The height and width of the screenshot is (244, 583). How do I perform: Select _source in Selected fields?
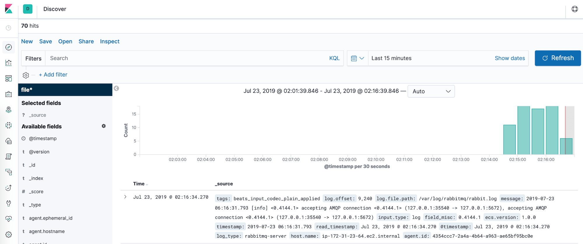[37, 115]
